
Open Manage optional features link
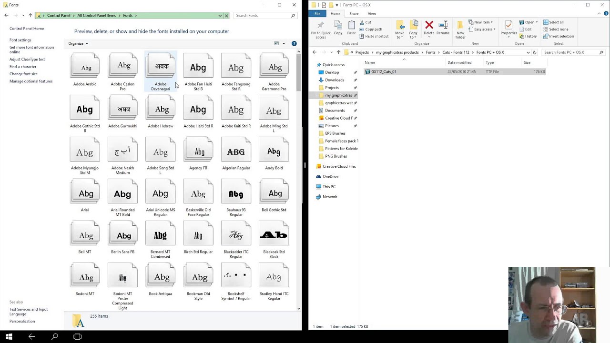pyautogui.click(x=31, y=81)
